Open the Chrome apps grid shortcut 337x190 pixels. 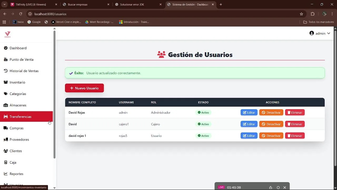[x=4, y=22]
